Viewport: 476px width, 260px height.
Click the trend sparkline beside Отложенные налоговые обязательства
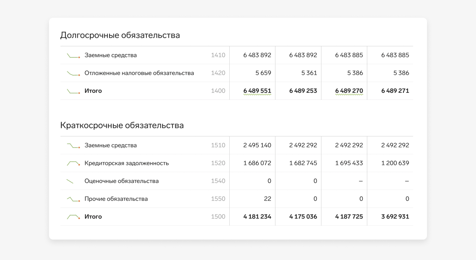click(73, 73)
